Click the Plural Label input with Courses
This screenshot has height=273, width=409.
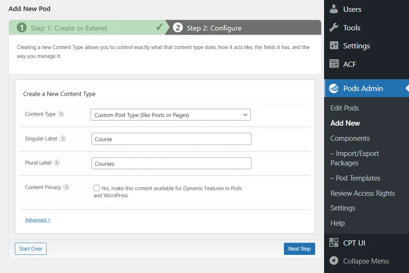(x=171, y=164)
